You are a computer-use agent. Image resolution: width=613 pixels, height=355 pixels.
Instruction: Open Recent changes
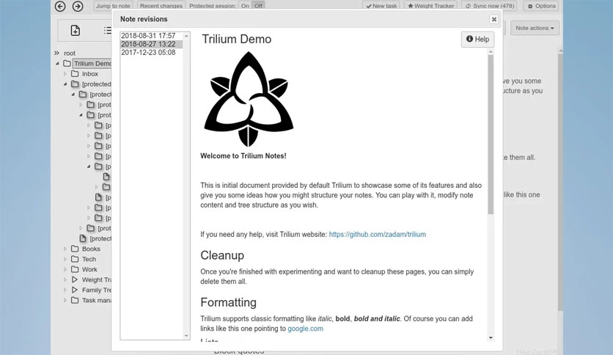(x=161, y=6)
